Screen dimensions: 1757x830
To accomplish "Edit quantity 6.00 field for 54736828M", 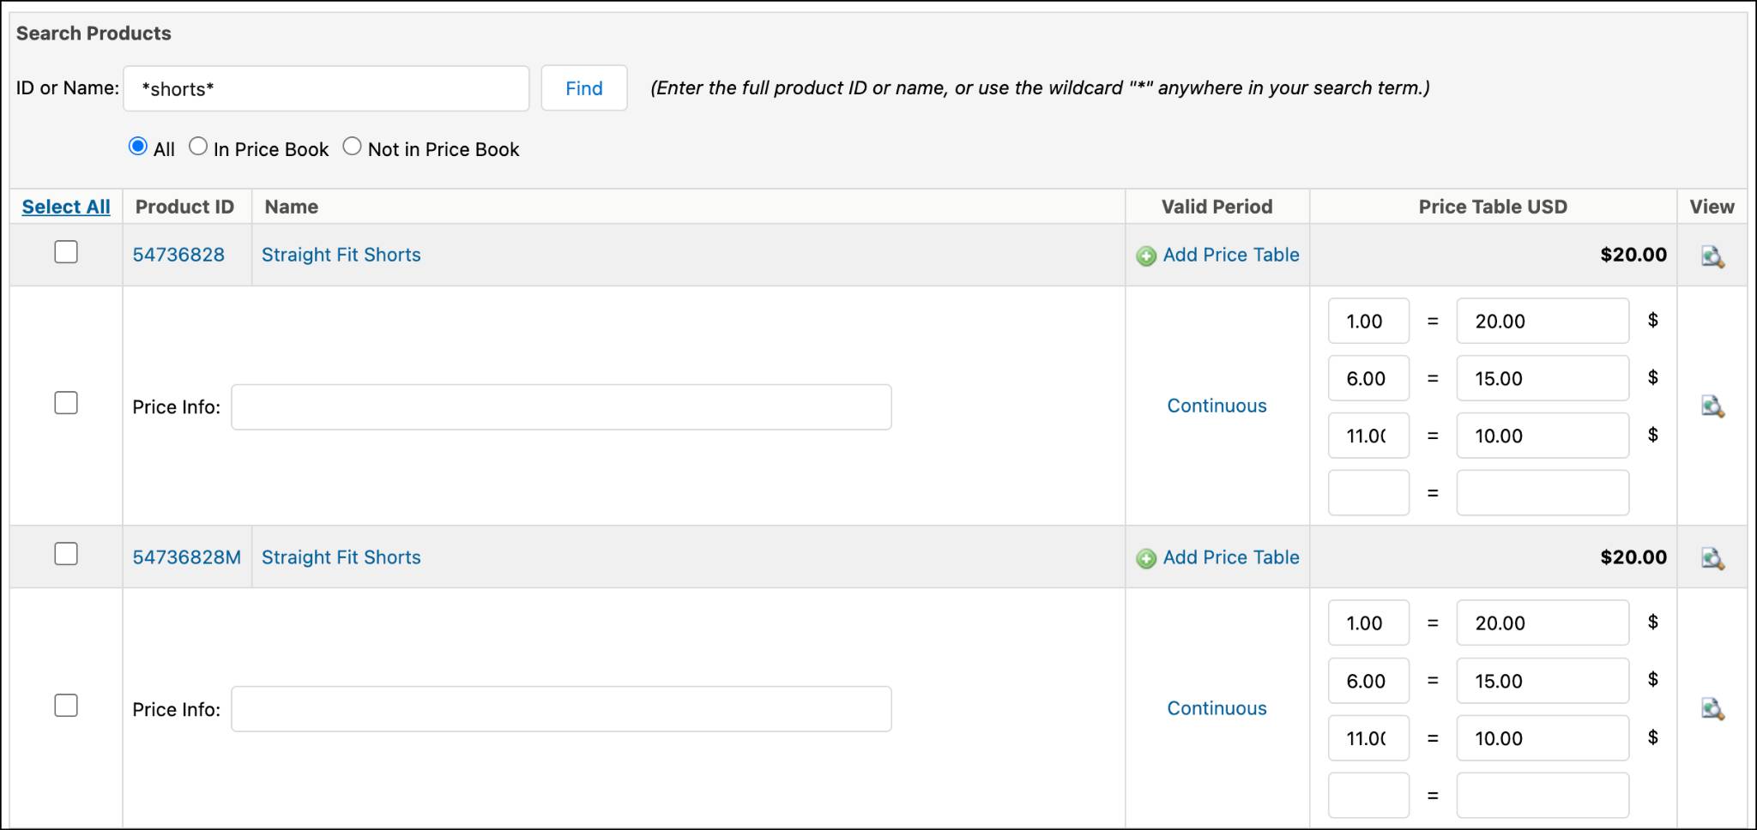I will pos(1368,681).
